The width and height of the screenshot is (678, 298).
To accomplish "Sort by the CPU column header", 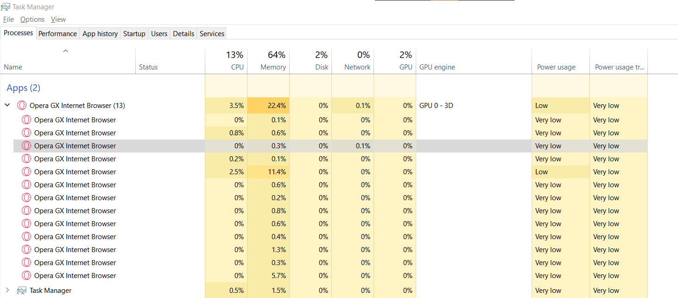I will click(x=237, y=67).
